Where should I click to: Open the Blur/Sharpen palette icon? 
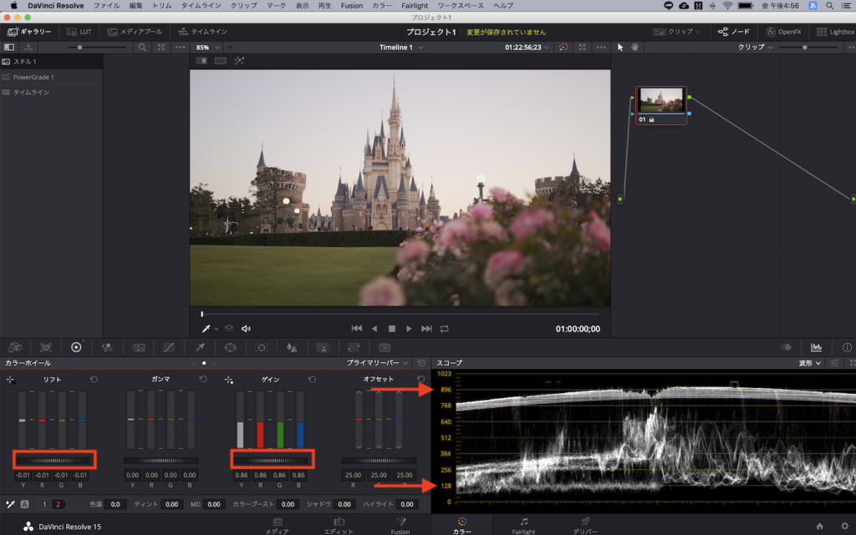pos(292,346)
